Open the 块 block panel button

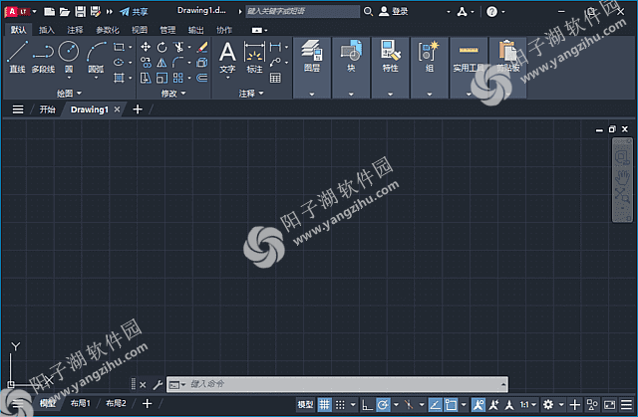click(x=351, y=68)
